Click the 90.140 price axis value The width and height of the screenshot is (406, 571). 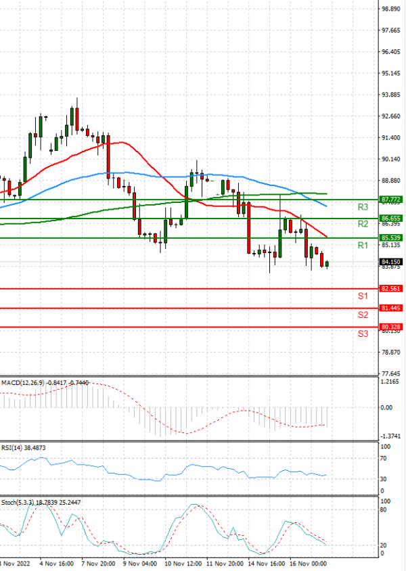click(x=390, y=159)
